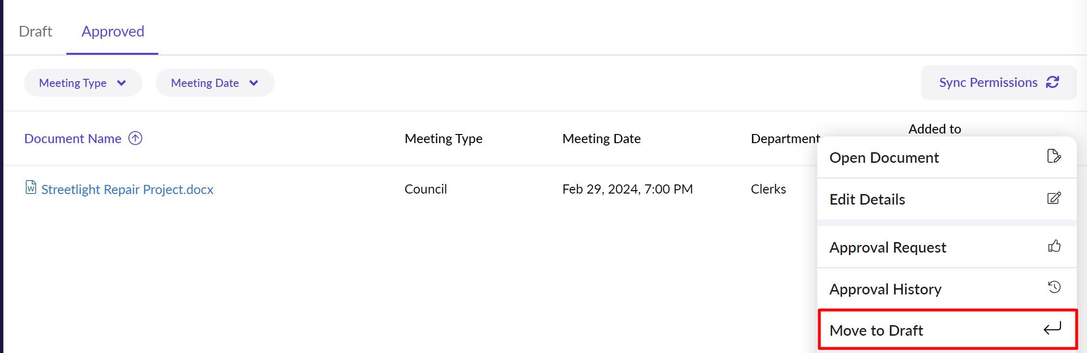The image size is (1087, 353).
Task: Click the Edit Details pencil icon
Action: 1054,198
